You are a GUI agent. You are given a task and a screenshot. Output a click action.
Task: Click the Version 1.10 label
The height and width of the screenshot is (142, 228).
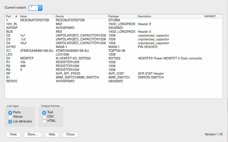(x=213, y=134)
